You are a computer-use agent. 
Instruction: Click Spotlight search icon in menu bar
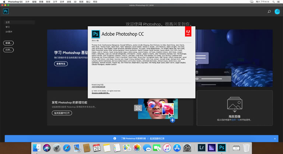point(274,1)
